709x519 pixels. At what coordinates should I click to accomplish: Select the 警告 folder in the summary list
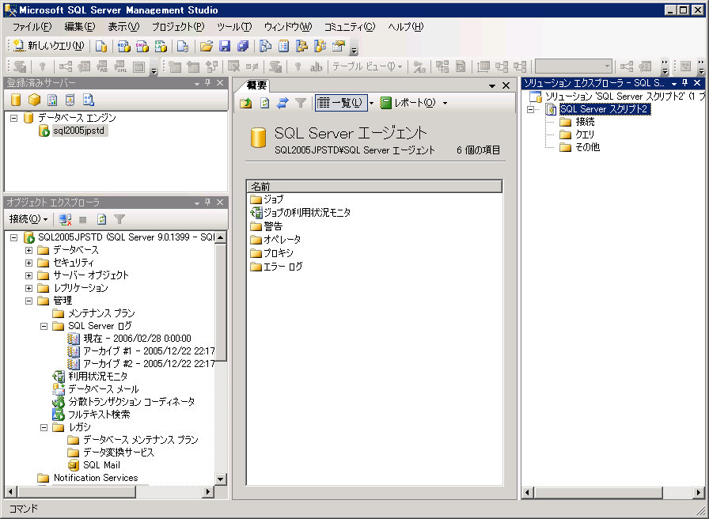tap(267, 226)
